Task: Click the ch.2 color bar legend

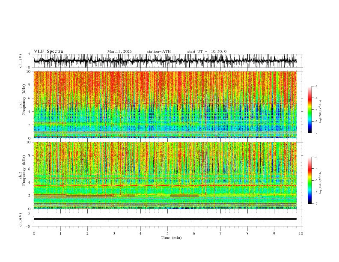Action: coord(309,180)
